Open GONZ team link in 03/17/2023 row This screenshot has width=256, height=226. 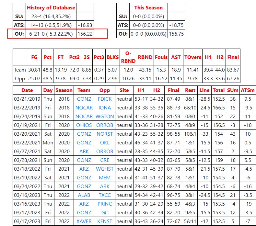tap(84, 212)
